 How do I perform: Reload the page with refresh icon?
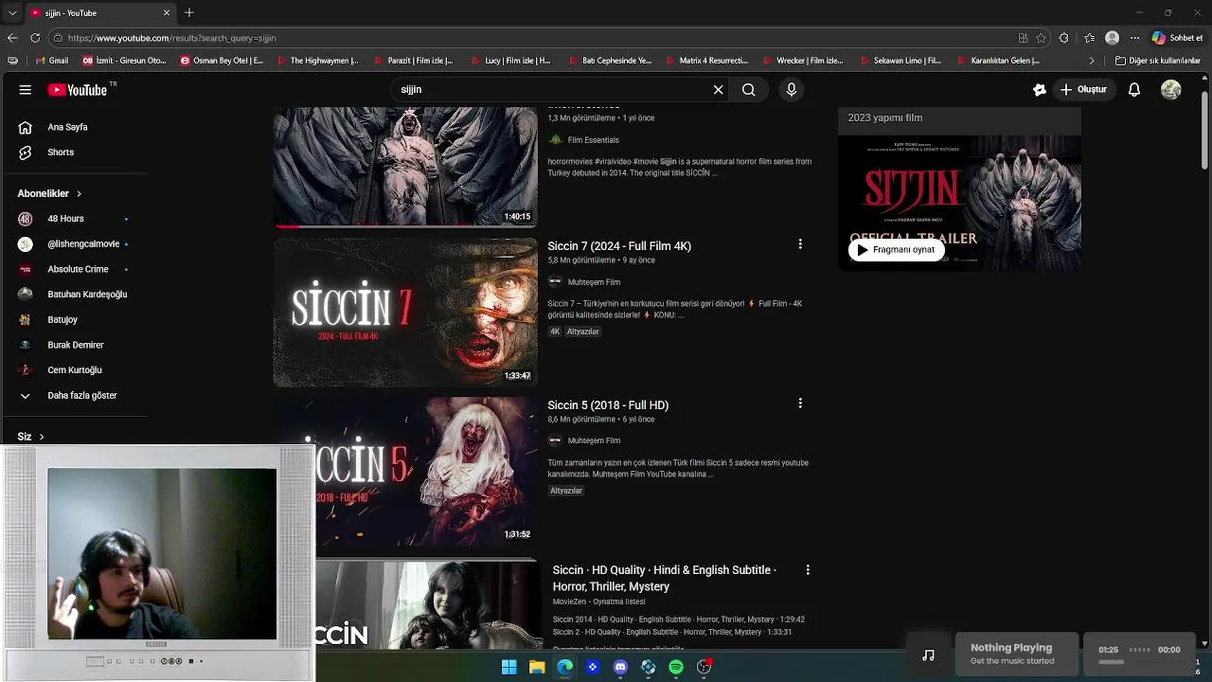tap(35, 38)
